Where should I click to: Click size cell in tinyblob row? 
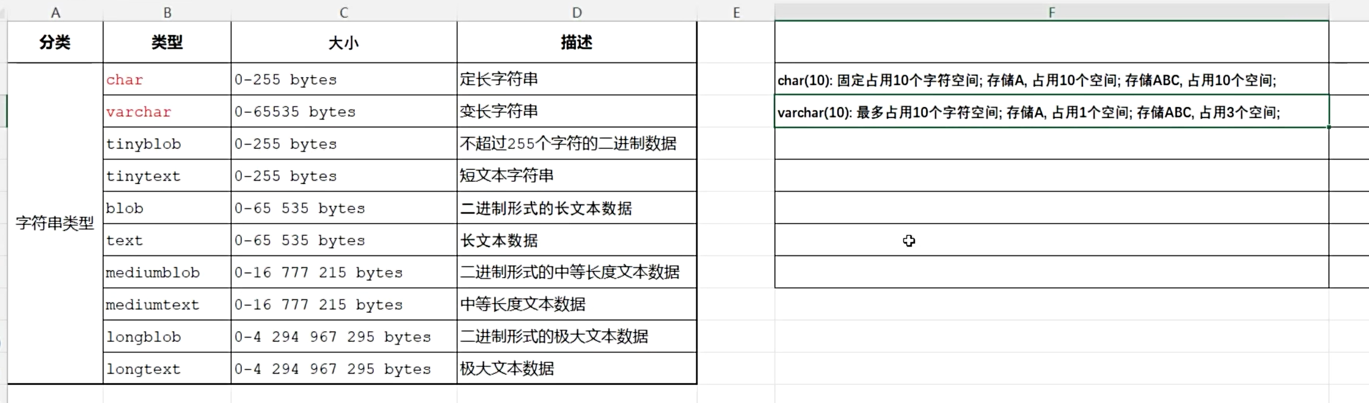(x=344, y=144)
